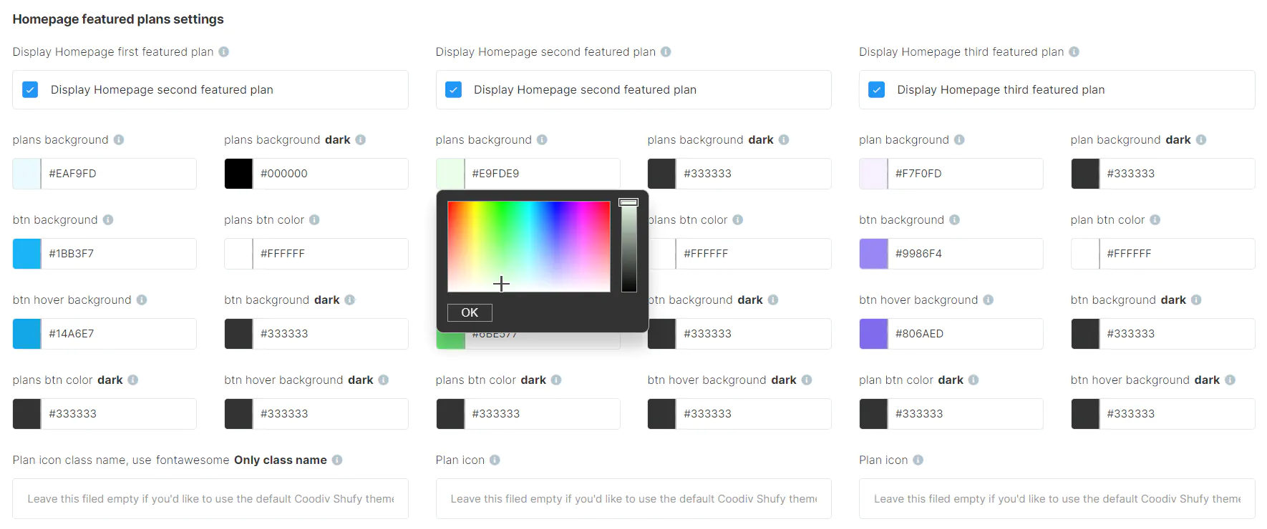Click info icon beside Display Homepage third featured plan heading

pyautogui.click(x=1074, y=52)
